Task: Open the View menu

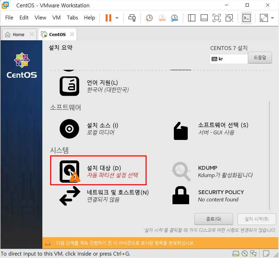Action: pyautogui.click(x=40, y=18)
